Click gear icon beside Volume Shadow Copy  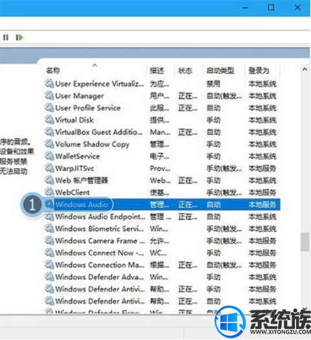click(x=49, y=144)
